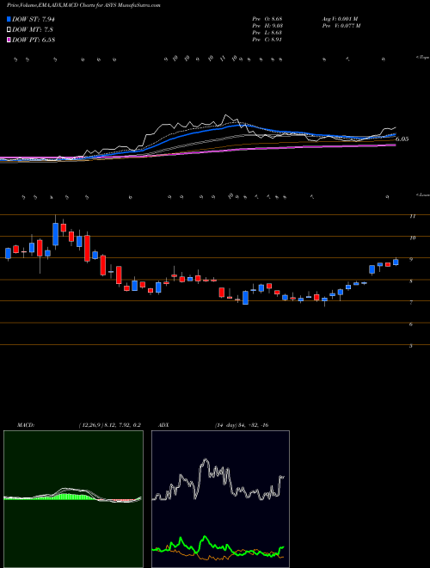Click the price axis label 8
Viewport: 430px width, 568px height.
[411, 281]
